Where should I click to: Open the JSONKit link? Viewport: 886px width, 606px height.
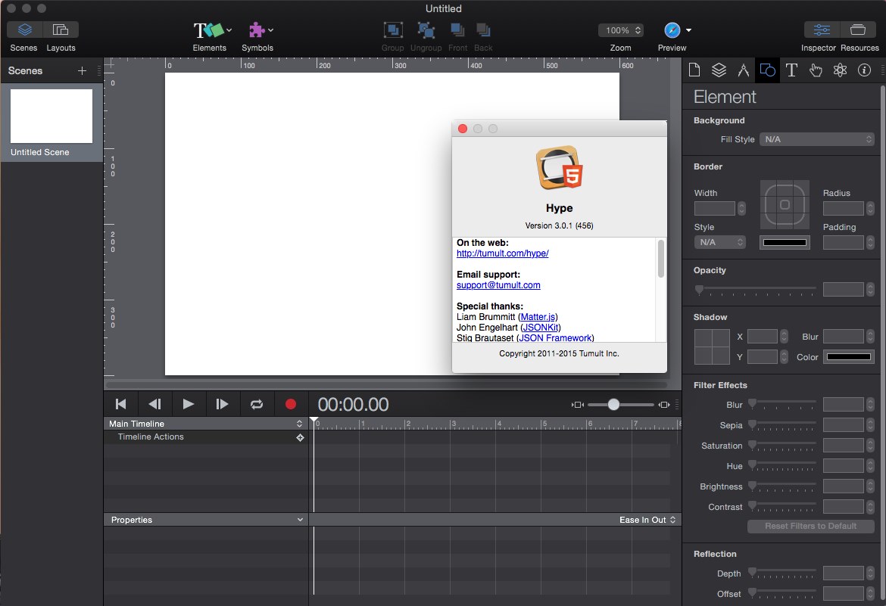pyautogui.click(x=540, y=328)
